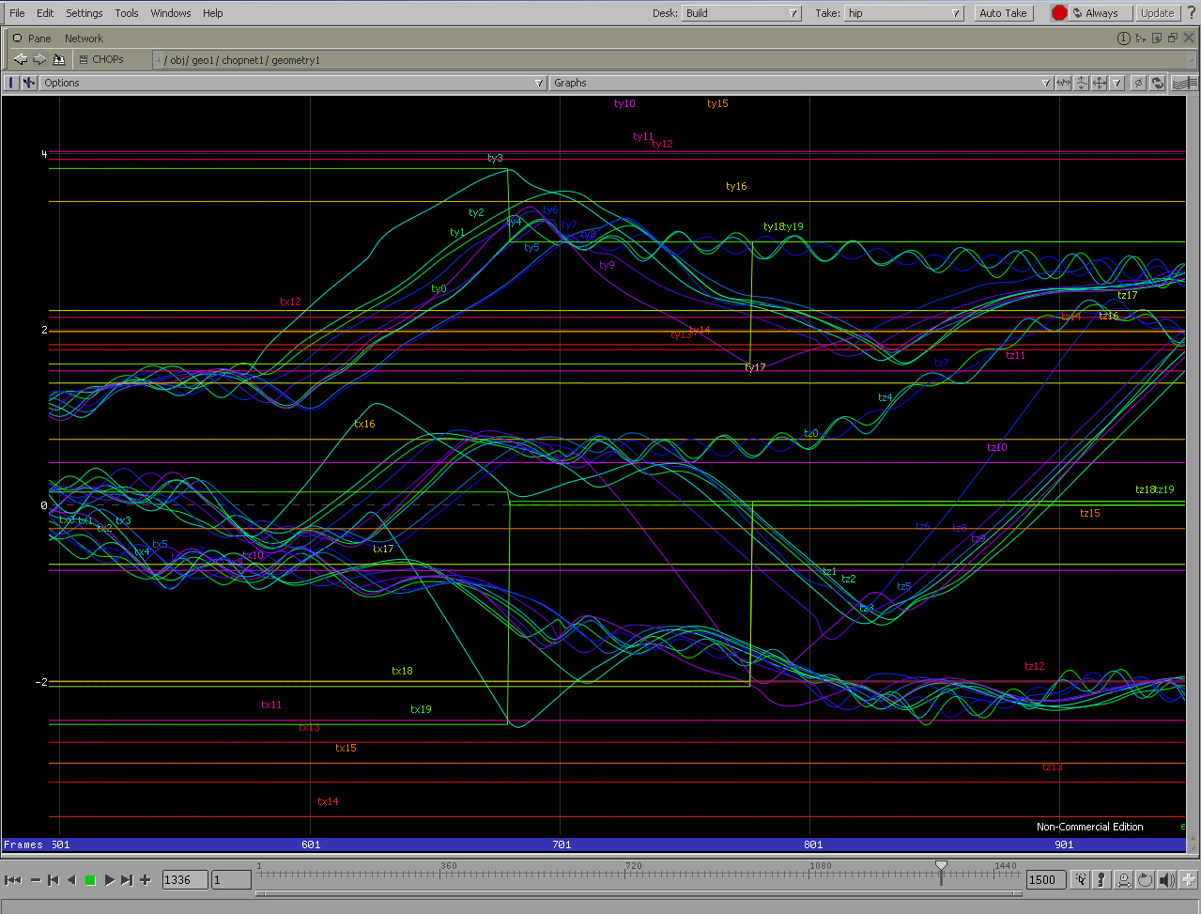Click the real-time clock playback icon

[1123, 880]
